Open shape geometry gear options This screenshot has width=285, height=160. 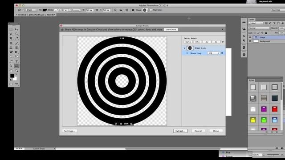coord(133,10)
